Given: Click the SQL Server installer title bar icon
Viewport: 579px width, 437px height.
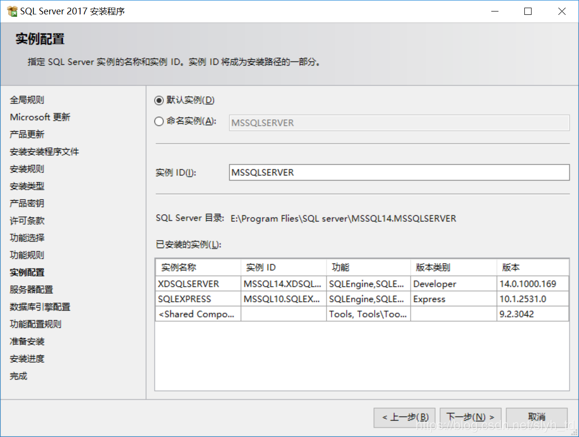Looking at the screenshot, I should click(x=12, y=11).
